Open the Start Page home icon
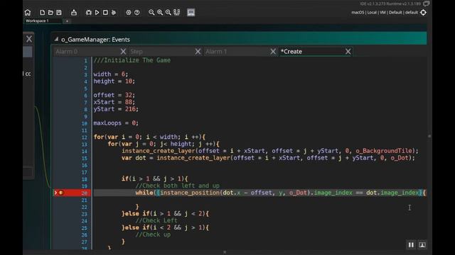455x255 pixels. [28, 13]
